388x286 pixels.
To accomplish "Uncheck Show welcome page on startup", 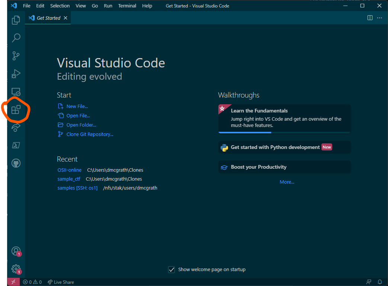I will 171,269.
